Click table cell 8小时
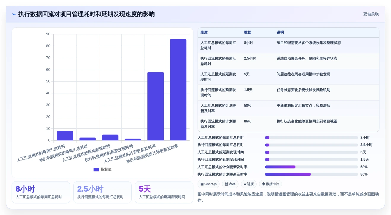Screen dimensions: 391x215 click(x=249, y=43)
